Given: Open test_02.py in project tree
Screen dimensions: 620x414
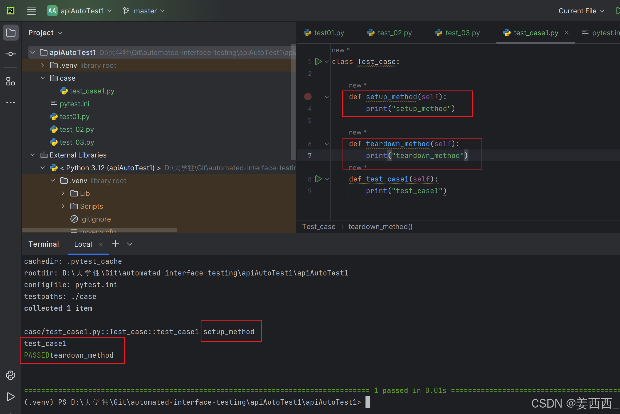Looking at the screenshot, I should 72,129.
